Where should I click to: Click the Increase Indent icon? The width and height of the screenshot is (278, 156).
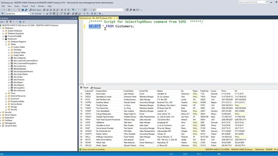click(96, 13)
